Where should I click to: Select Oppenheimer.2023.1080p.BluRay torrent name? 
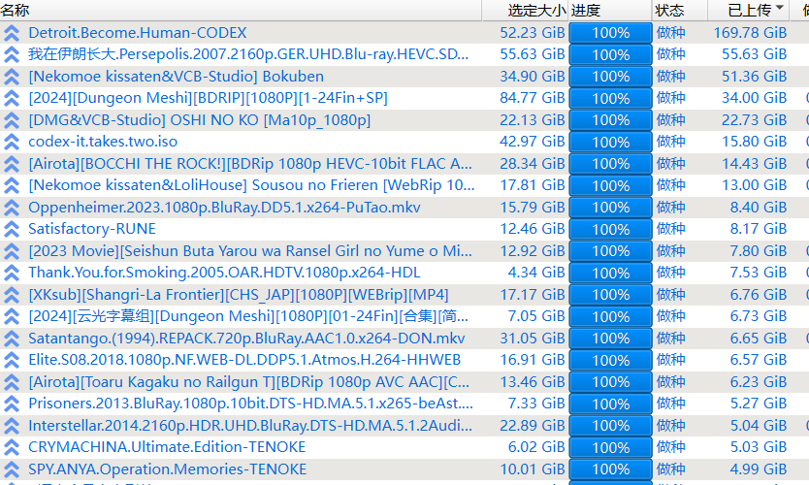(224, 208)
